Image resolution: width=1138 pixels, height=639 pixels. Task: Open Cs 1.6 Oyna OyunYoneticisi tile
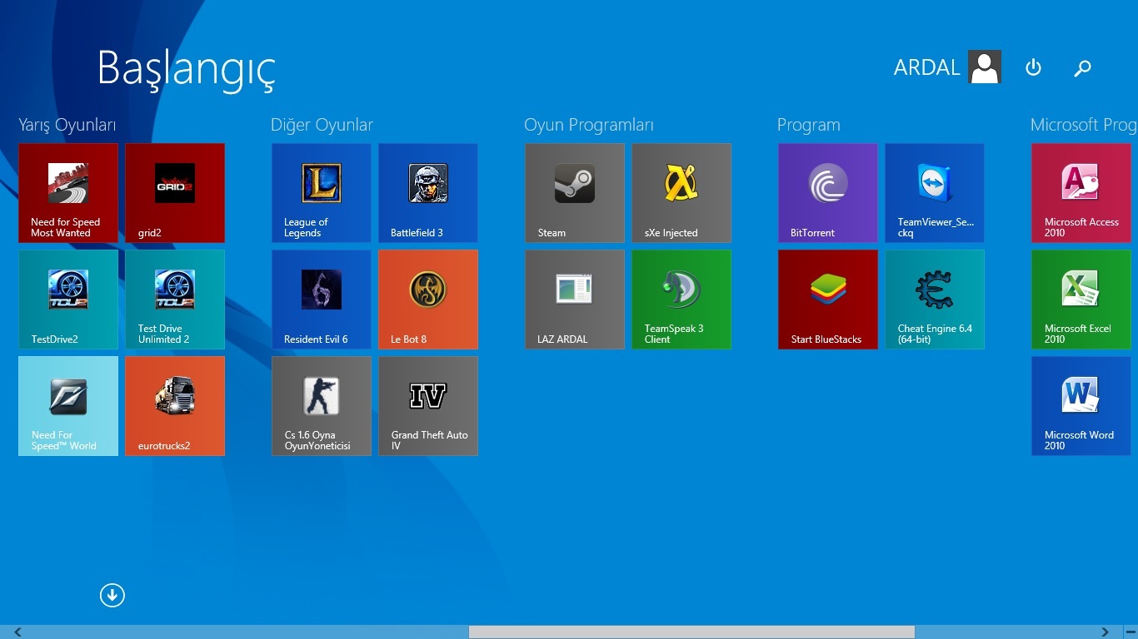(322, 406)
